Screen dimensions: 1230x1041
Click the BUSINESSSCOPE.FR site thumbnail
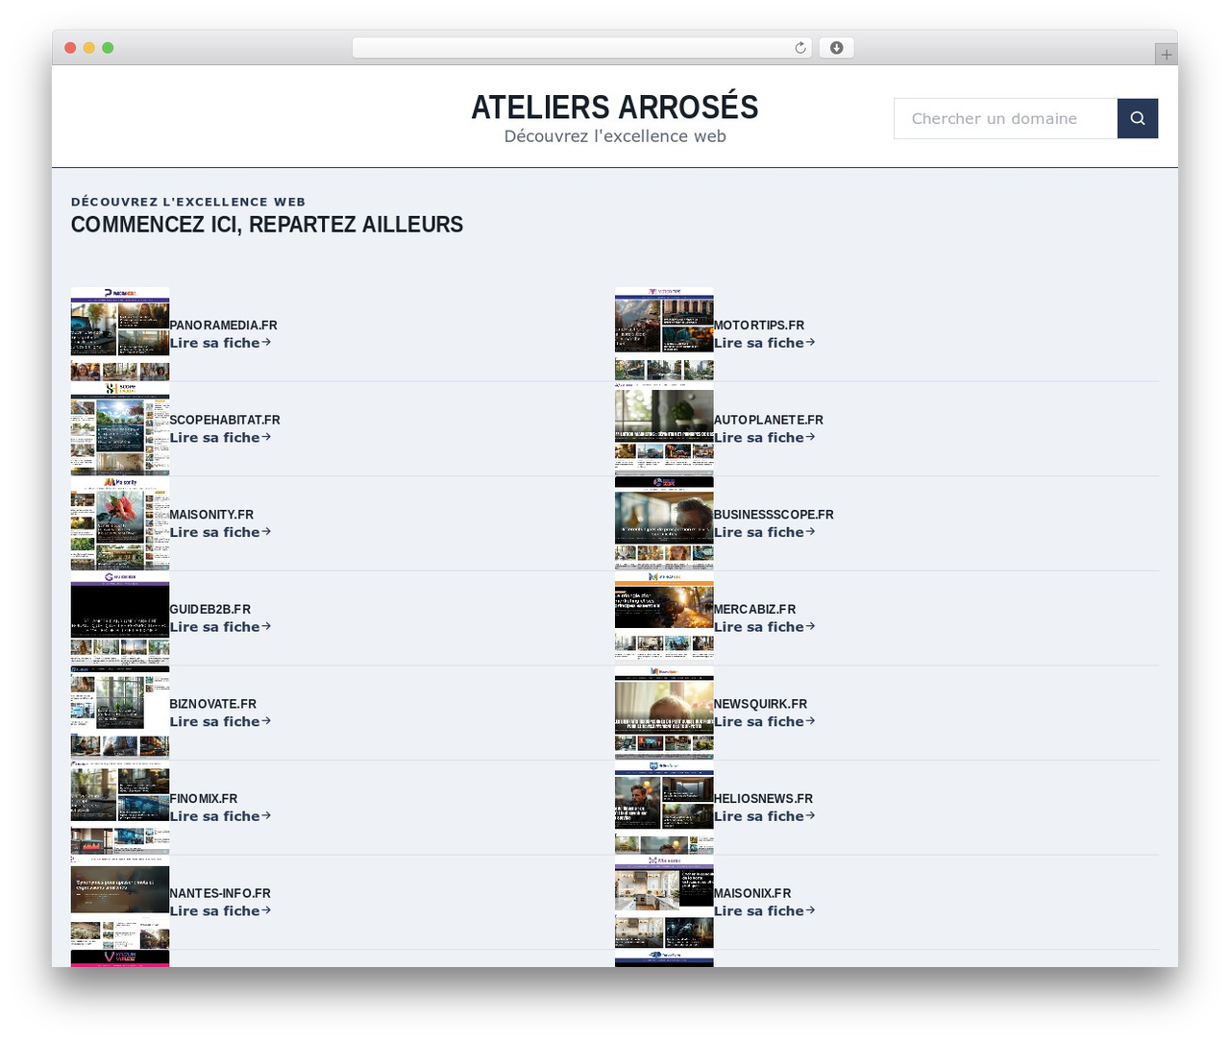[664, 523]
